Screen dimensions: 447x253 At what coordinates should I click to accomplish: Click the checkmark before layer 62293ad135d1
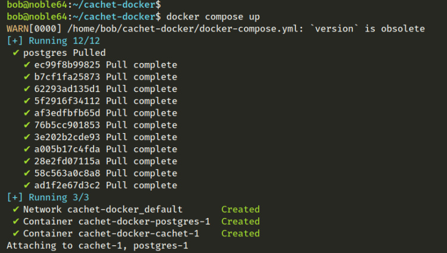pos(27,89)
